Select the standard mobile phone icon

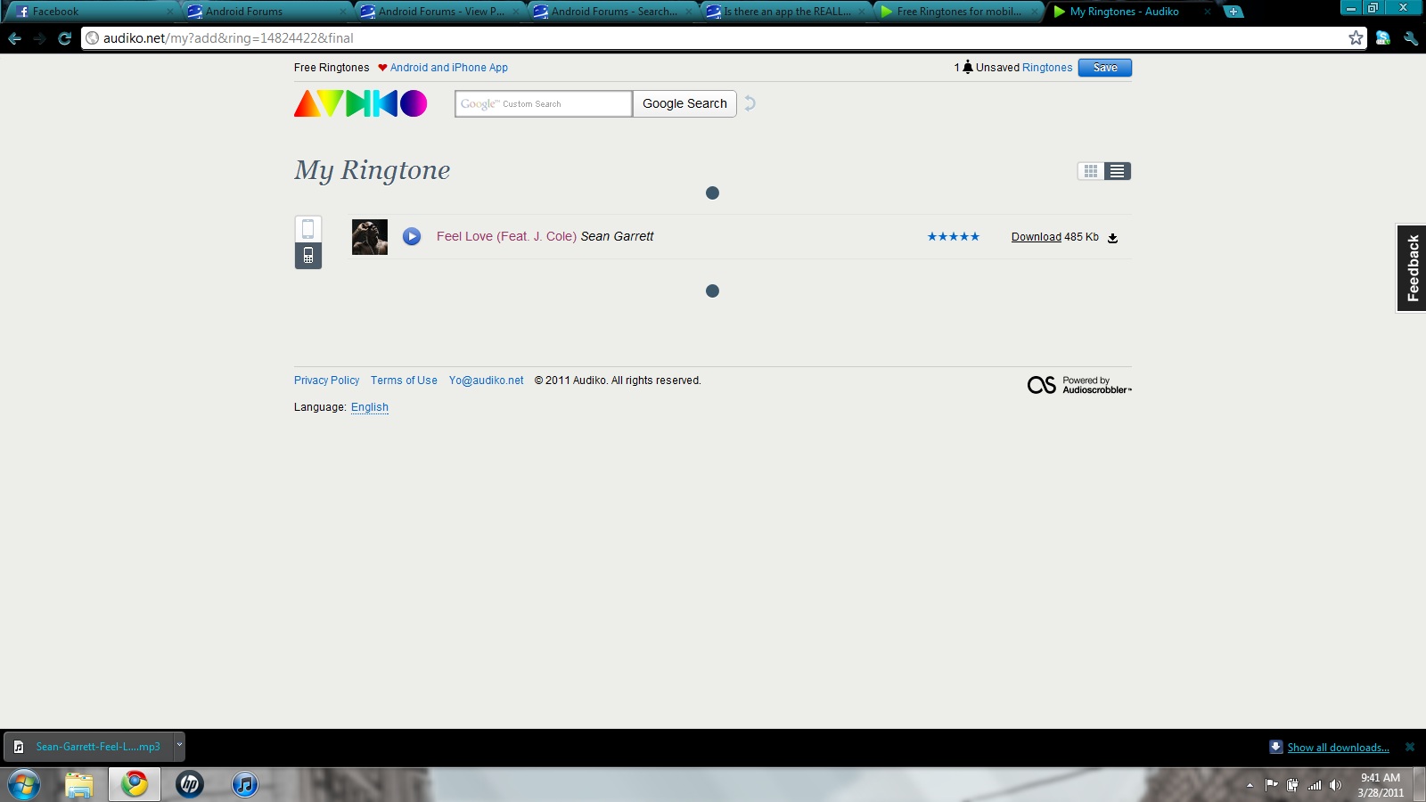307,256
